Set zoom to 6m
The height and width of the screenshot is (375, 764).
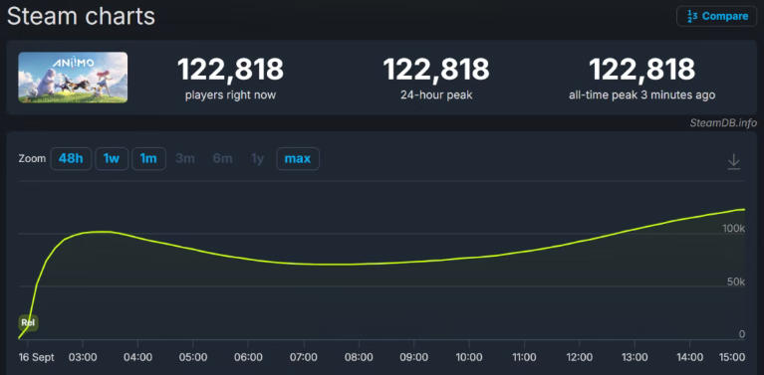pyautogui.click(x=222, y=158)
